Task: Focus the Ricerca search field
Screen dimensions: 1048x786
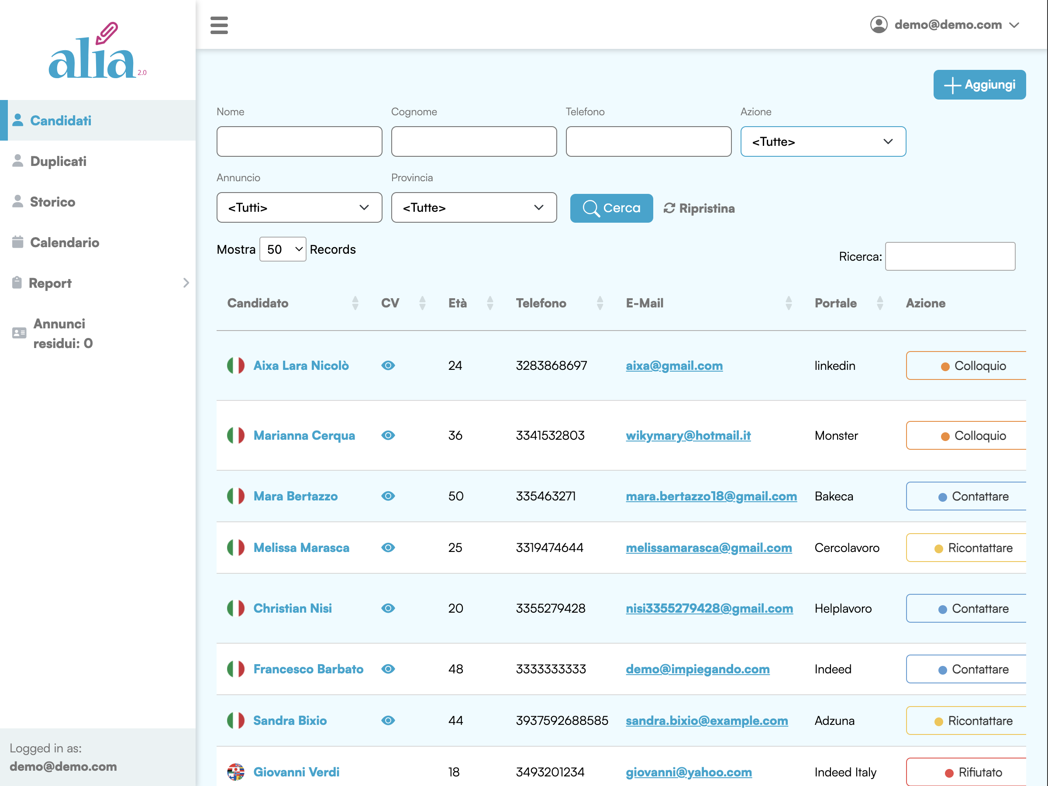Action: (949, 256)
